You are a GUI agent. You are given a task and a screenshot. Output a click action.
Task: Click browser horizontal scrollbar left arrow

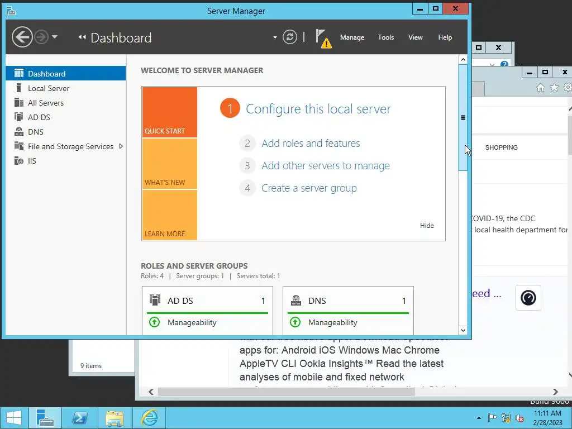tap(151, 392)
